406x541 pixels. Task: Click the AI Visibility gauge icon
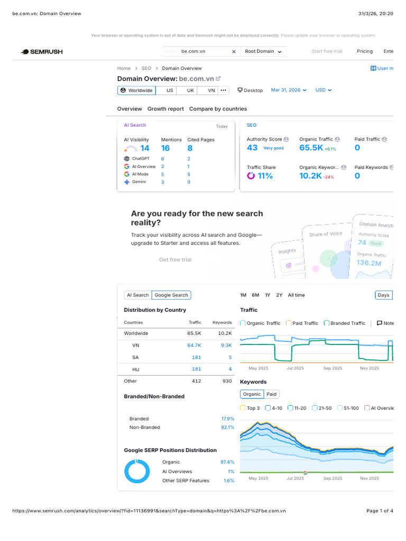(x=131, y=148)
